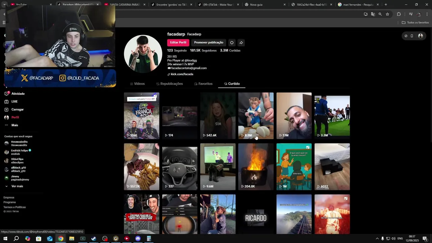
Task: Switch to SANTA CATARINA PARAÍ browser tab
Action: click(x=125, y=4)
